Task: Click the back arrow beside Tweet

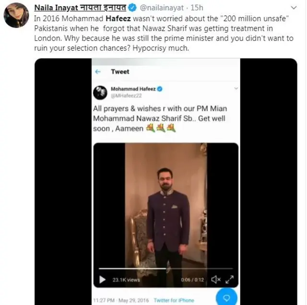Action: (98, 71)
